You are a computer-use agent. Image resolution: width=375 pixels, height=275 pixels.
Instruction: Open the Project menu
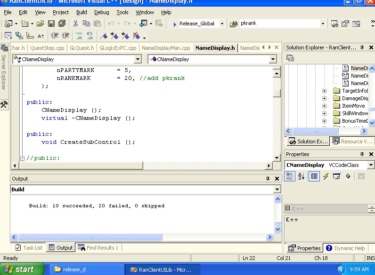pyautogui.click(x=61, y=12)
